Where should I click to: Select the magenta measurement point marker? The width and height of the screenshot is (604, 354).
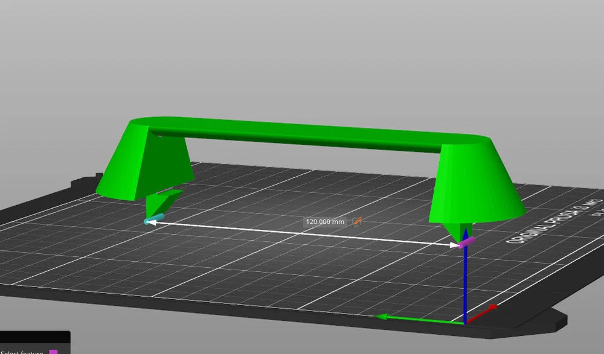[x=466, y=242]
